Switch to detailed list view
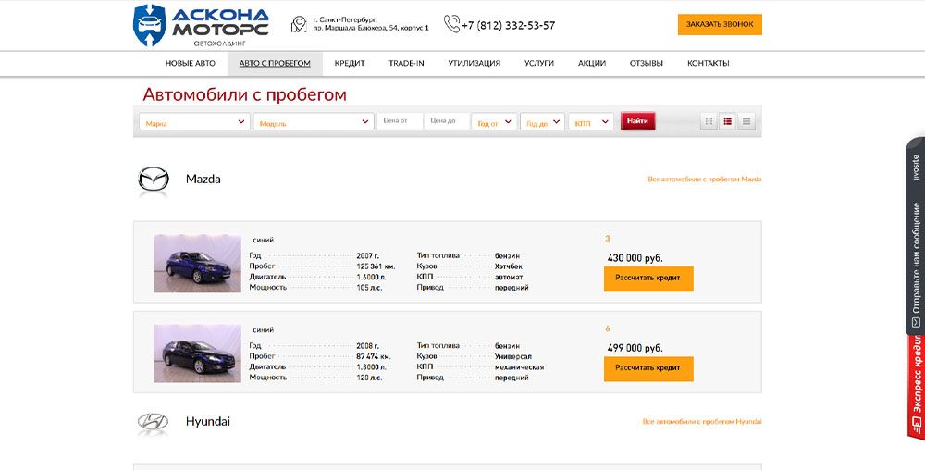The width and height of the screenshot is (925, 471). [x=728, y=121]
